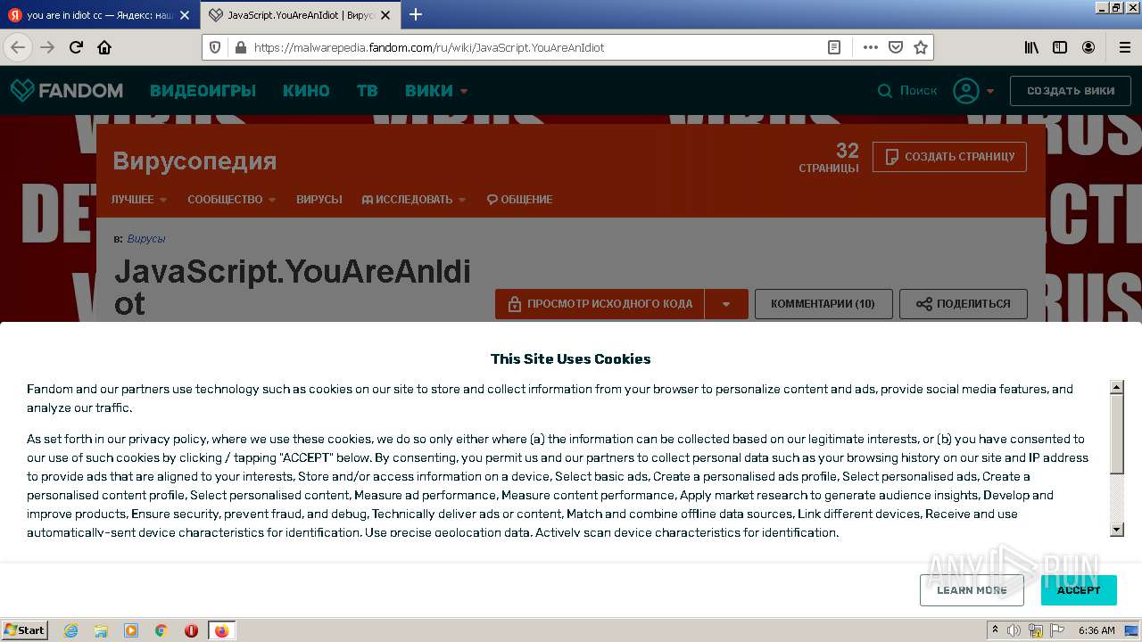Open ВИРУСЫ wiki navigation item
The width and height of the screenshot is (1142, 642).
tap(319, 200)
